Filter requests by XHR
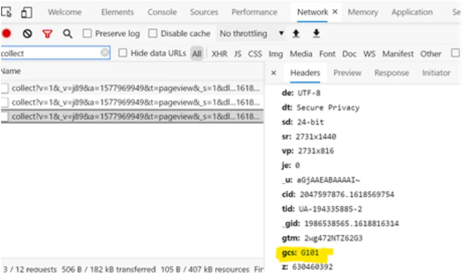464x280 pixels. tap(219, 54)
